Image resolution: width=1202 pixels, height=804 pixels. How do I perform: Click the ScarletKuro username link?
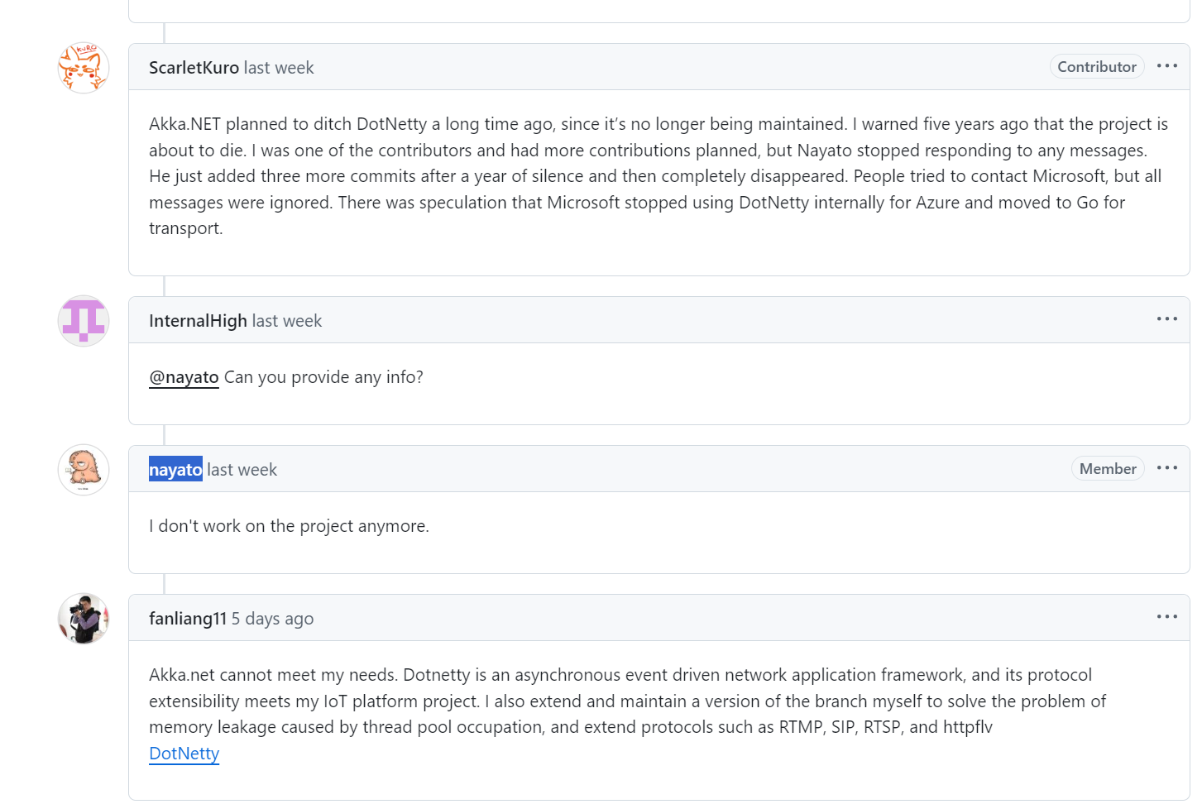[194, 68]
